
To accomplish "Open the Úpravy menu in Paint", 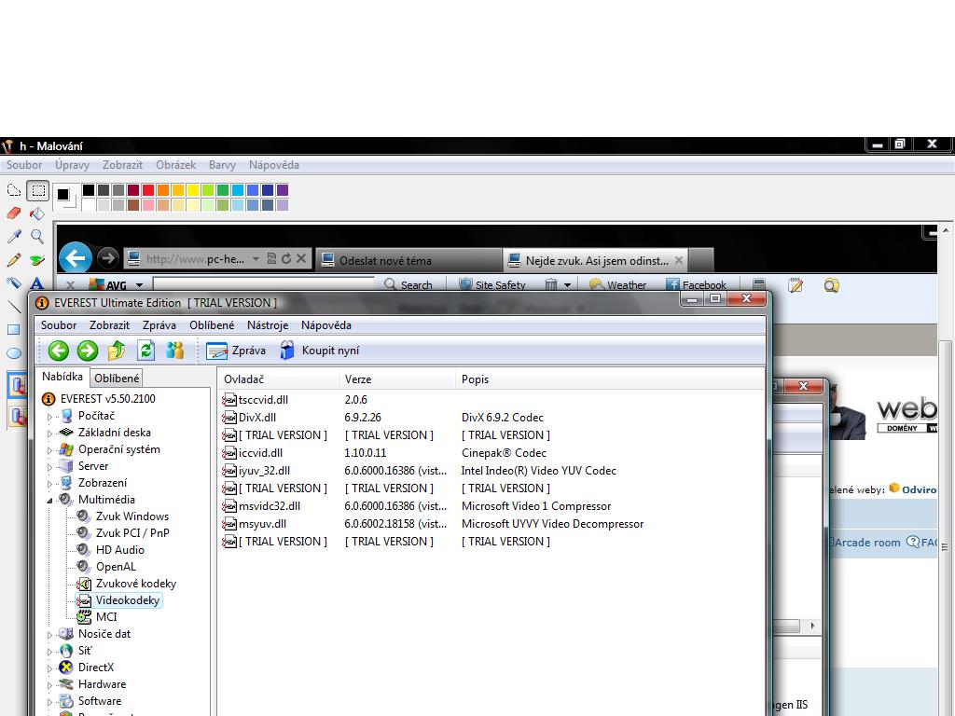I will 72,165.
